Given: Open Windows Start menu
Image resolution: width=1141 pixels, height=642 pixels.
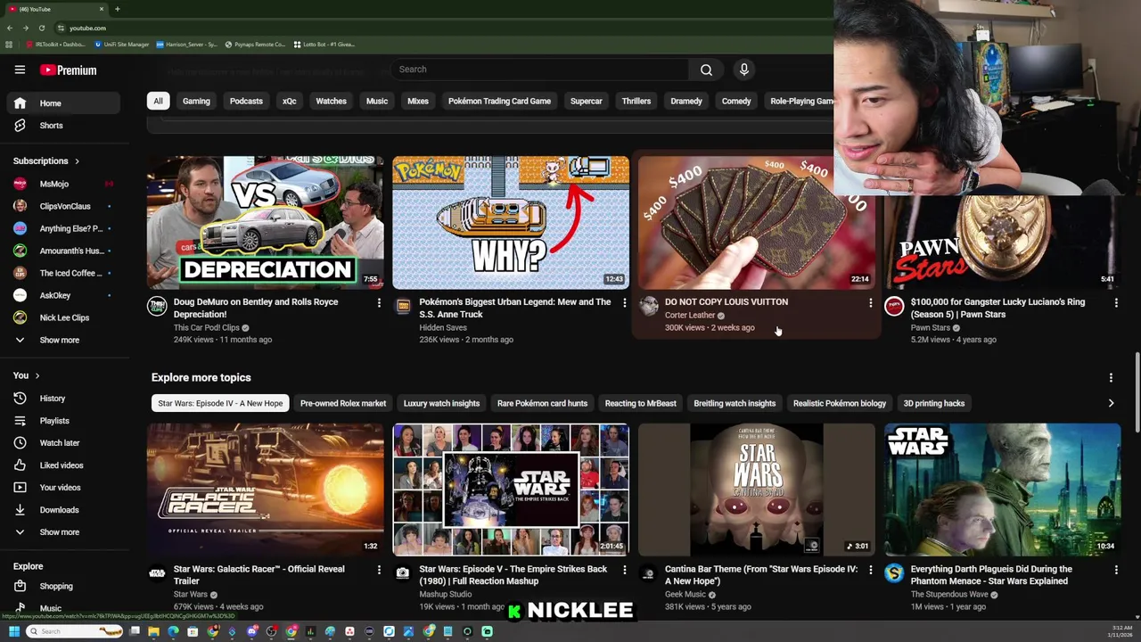Looking at the screenshot, I should click(13, 631).
